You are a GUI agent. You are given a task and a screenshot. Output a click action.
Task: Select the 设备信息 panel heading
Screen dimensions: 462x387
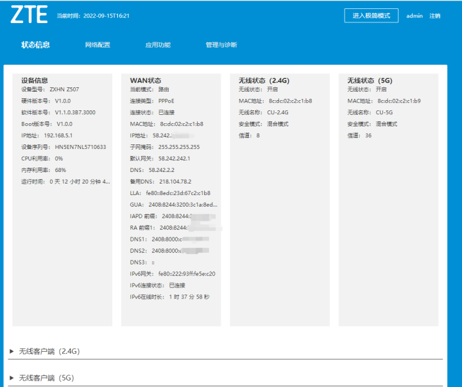pyautogui.click(x=35, y=80)
